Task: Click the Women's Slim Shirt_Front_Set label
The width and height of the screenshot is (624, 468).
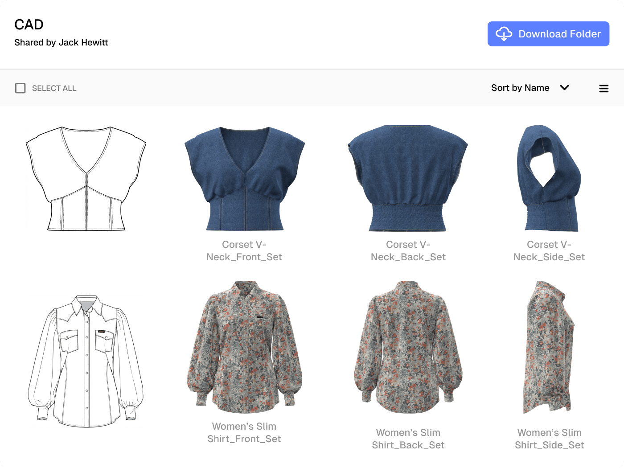Action: [244, 433]
